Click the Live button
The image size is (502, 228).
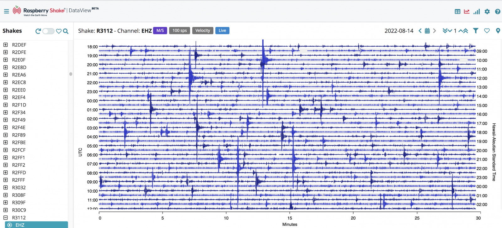pos(222,30)
